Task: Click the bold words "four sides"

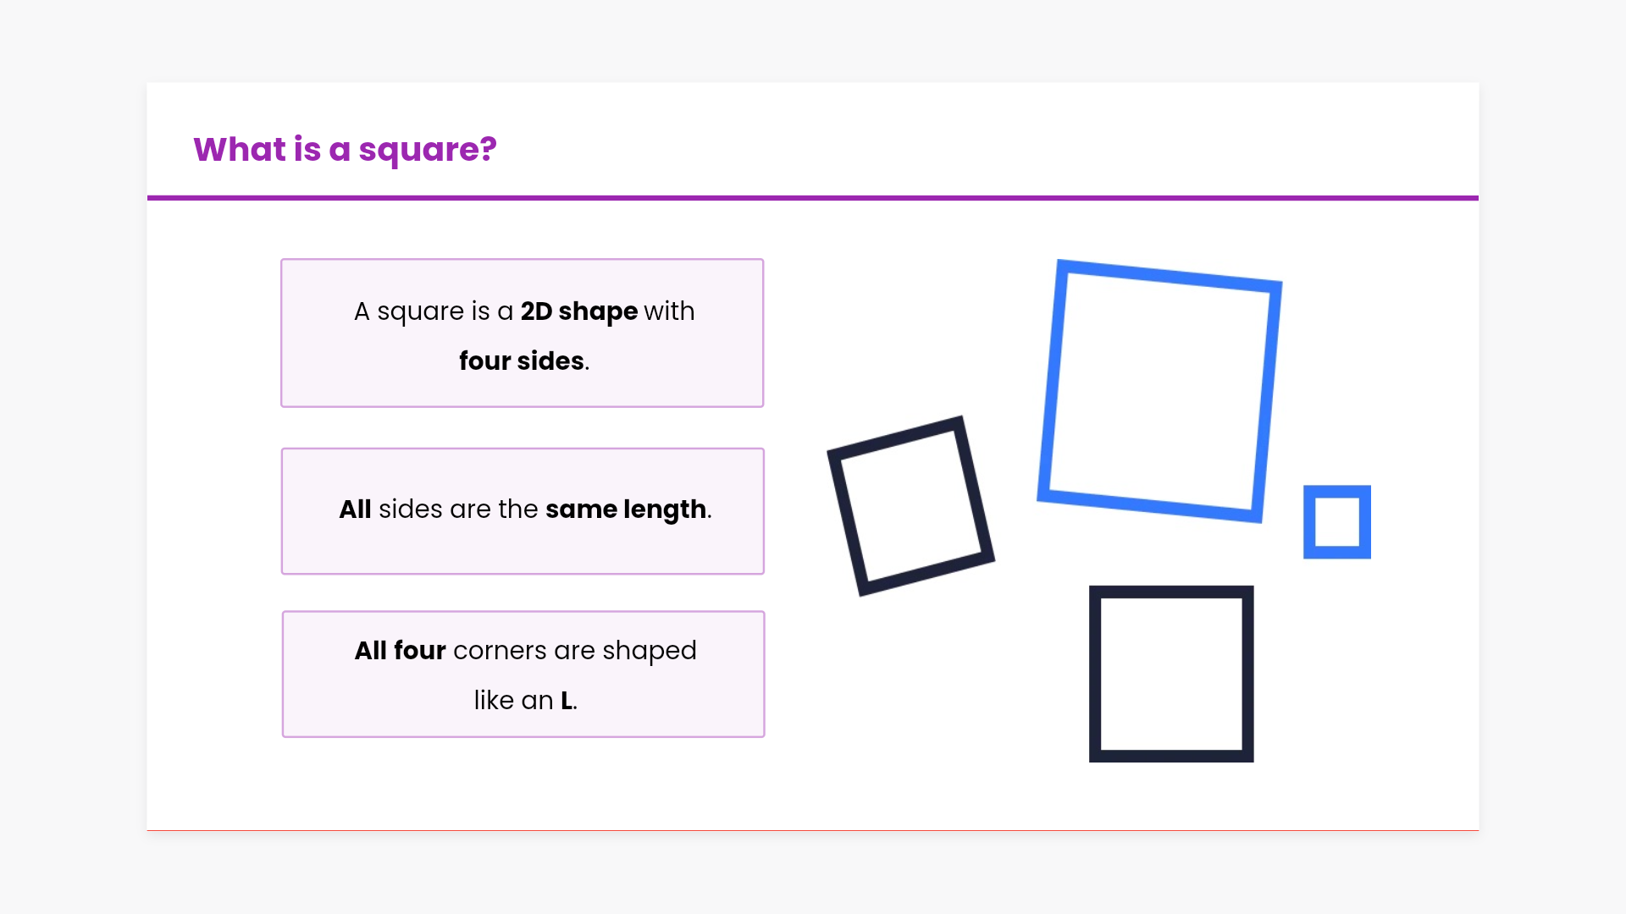Action: tap(521, 361)
